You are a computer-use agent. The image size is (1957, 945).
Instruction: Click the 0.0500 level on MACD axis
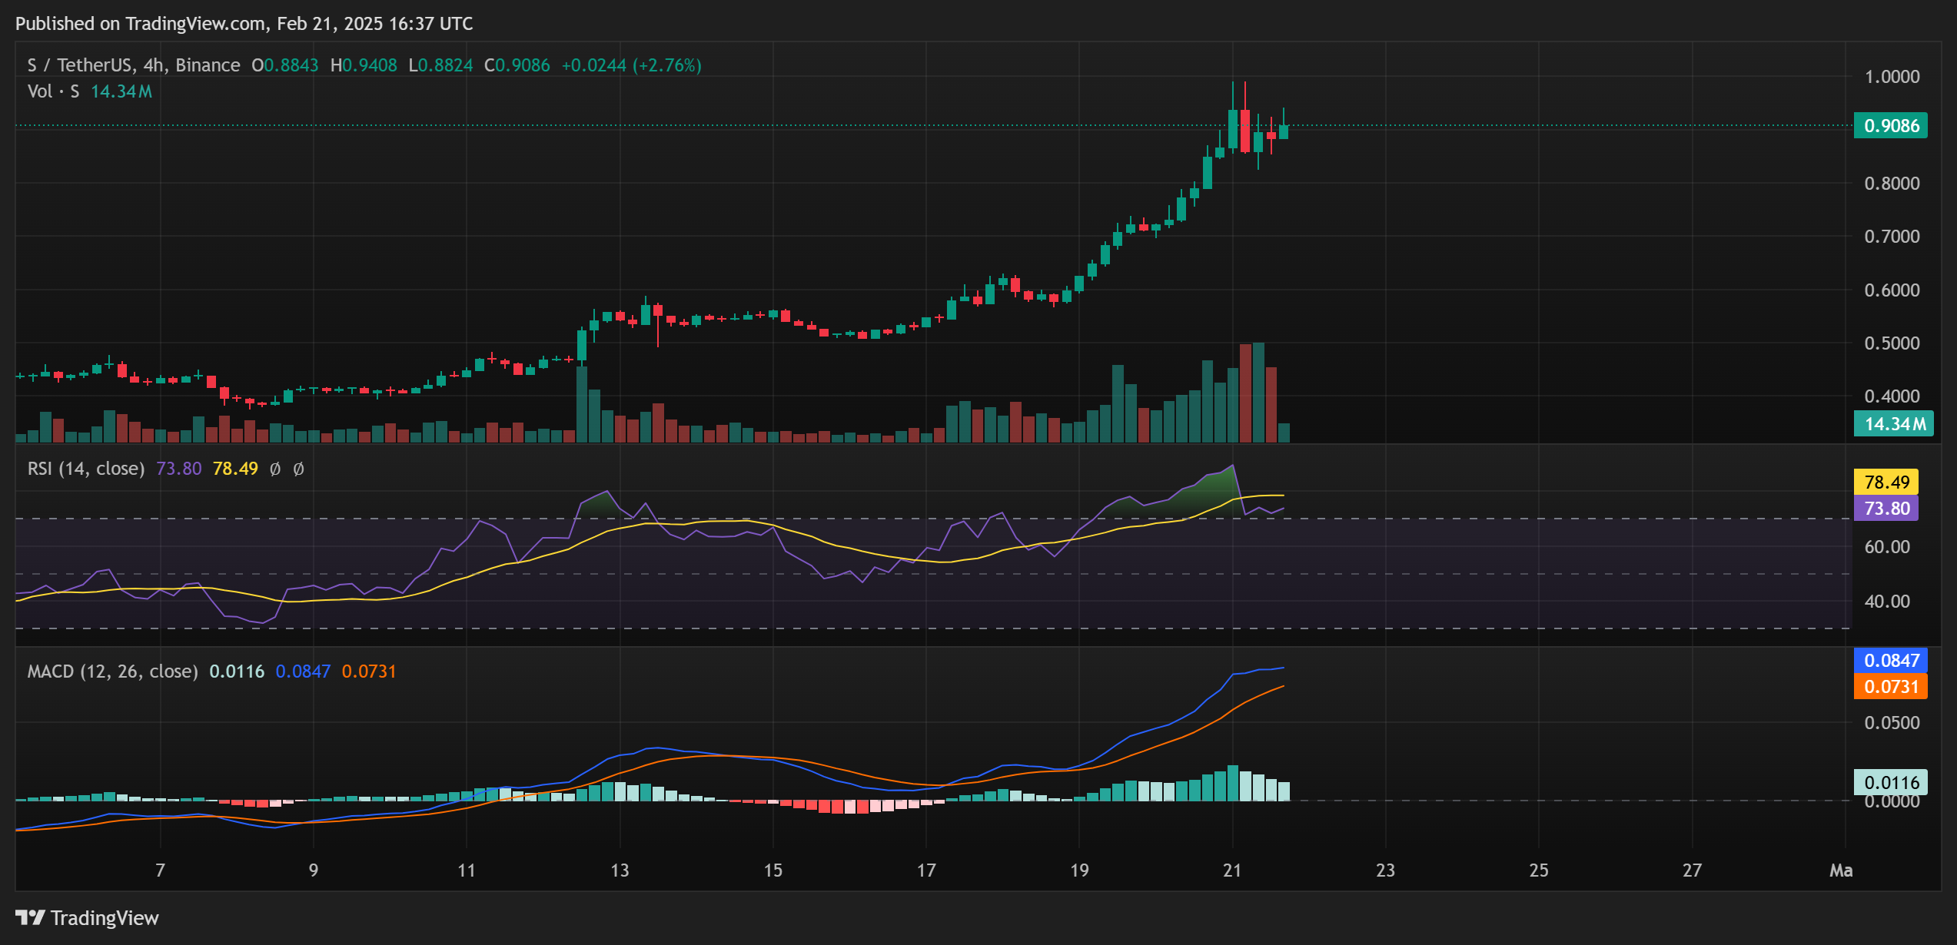pos(1891,723)
